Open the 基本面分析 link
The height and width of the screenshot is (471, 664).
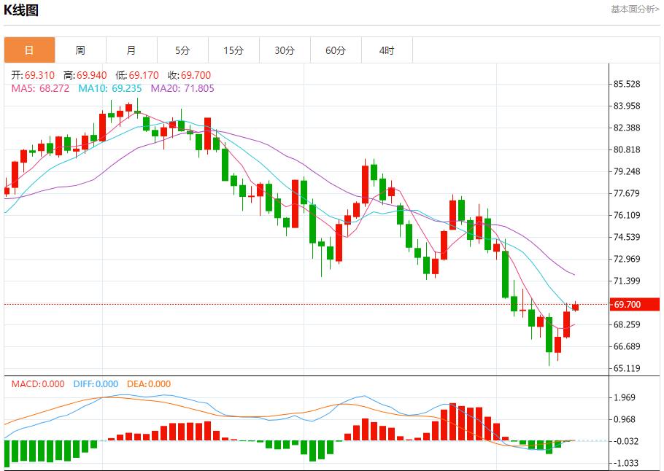[634, 9]
